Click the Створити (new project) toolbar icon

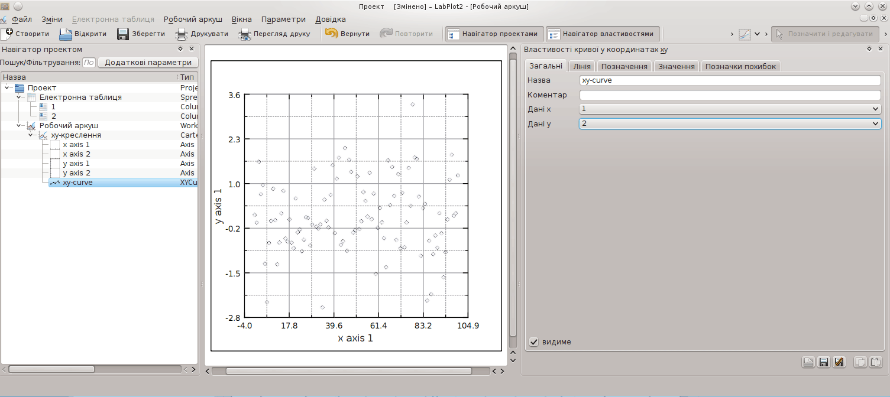7,34
